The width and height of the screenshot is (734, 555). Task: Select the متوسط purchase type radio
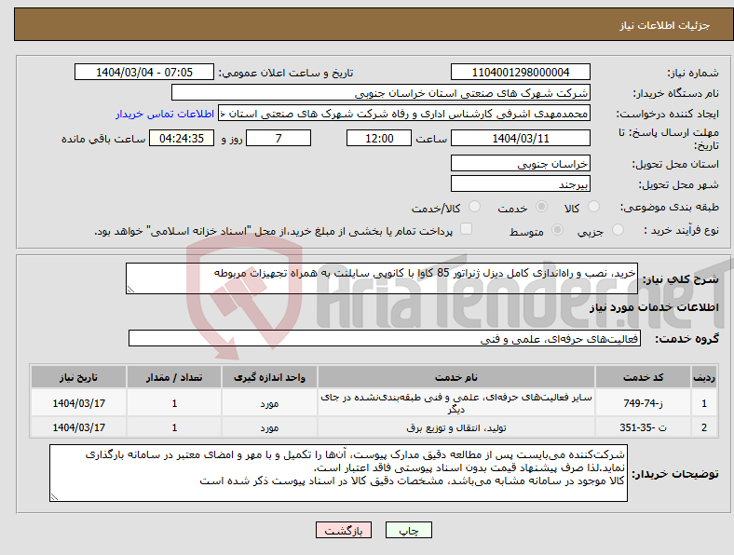coord(557,229)
